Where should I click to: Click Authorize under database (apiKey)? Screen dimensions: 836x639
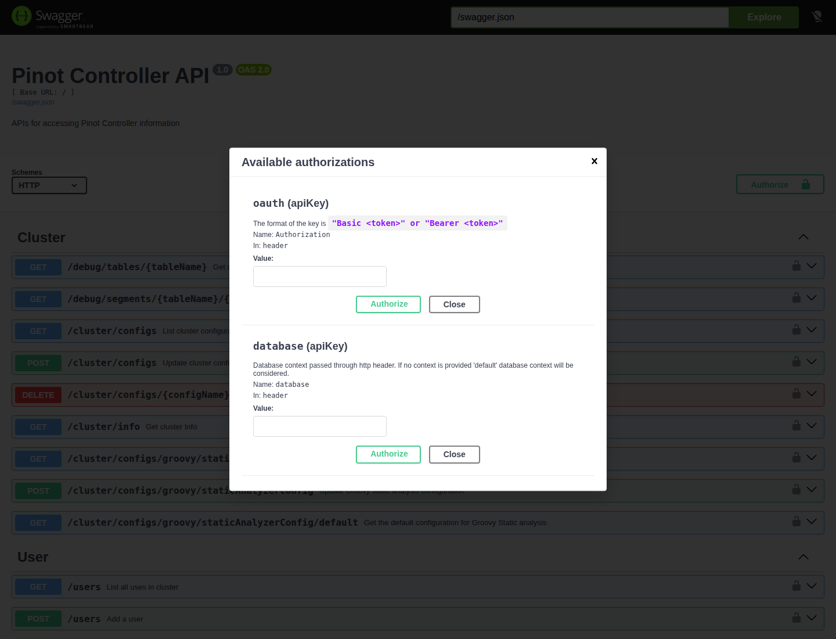click(x=388, y=454)
